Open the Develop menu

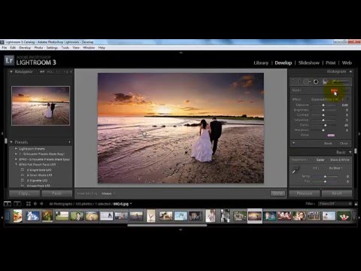coord(25,47)
